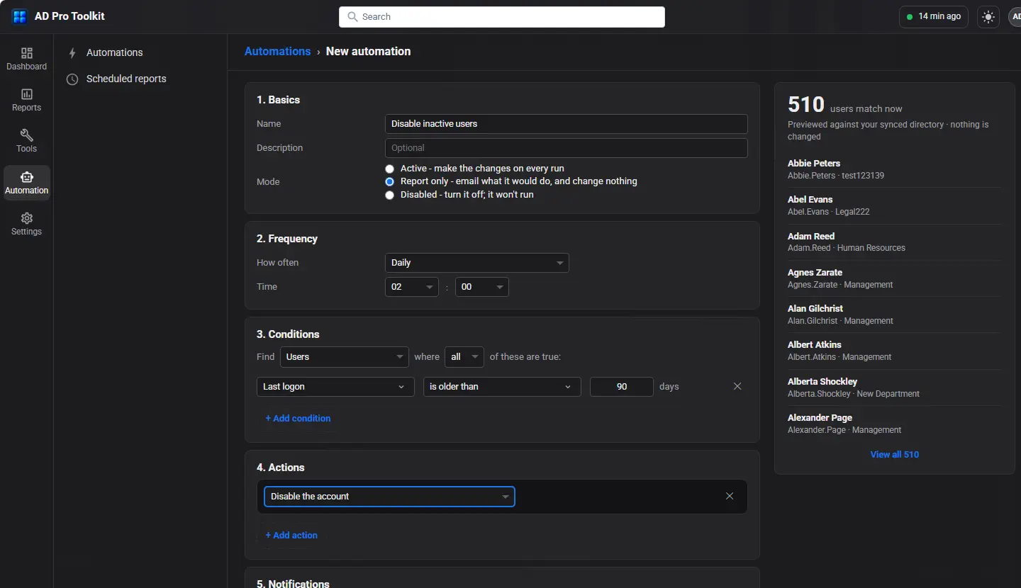Click the user avatar in top bar
This screenshot has width=1021, height=588.
tap(1015, 17)
